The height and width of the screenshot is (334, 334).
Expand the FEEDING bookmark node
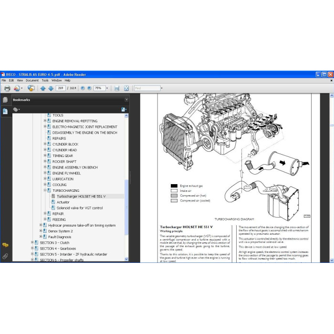pyautogui.click(x=45, y=219)
